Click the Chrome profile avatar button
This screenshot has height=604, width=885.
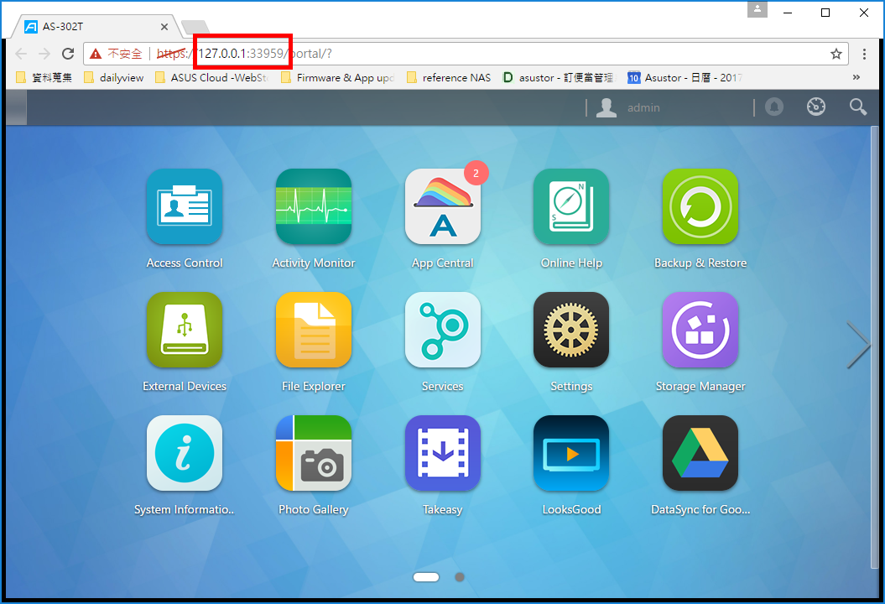pos(757,9)
